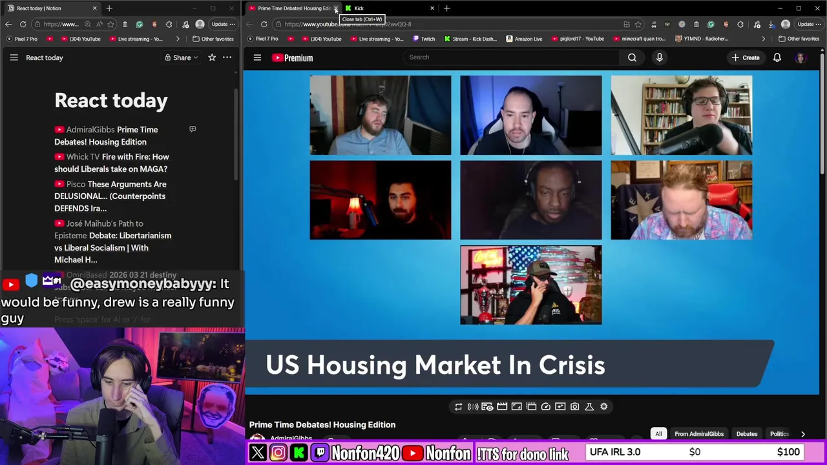
Task: Click the YouTube search magnifier button
Action: click(x=632, y=57)
